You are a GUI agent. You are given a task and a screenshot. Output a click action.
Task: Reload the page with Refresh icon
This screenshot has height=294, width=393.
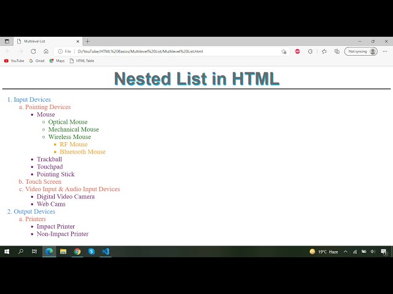pos(33,51)
